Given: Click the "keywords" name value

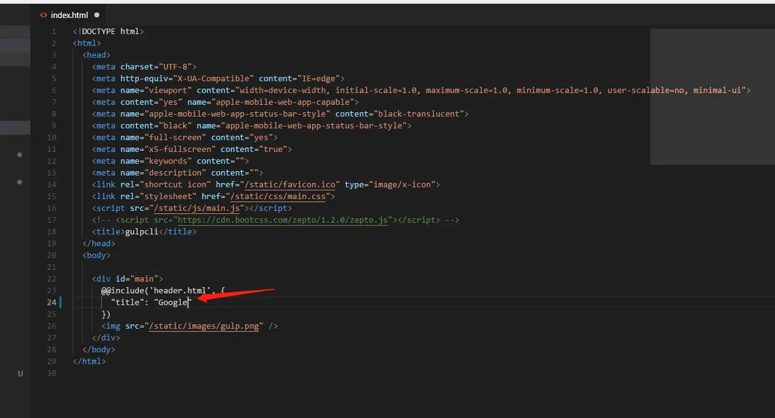Looking at the screenshot, I should (168, 161).
